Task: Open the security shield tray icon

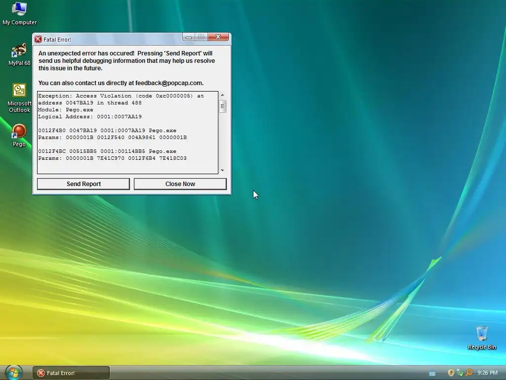Action: (x=451, y=373)
